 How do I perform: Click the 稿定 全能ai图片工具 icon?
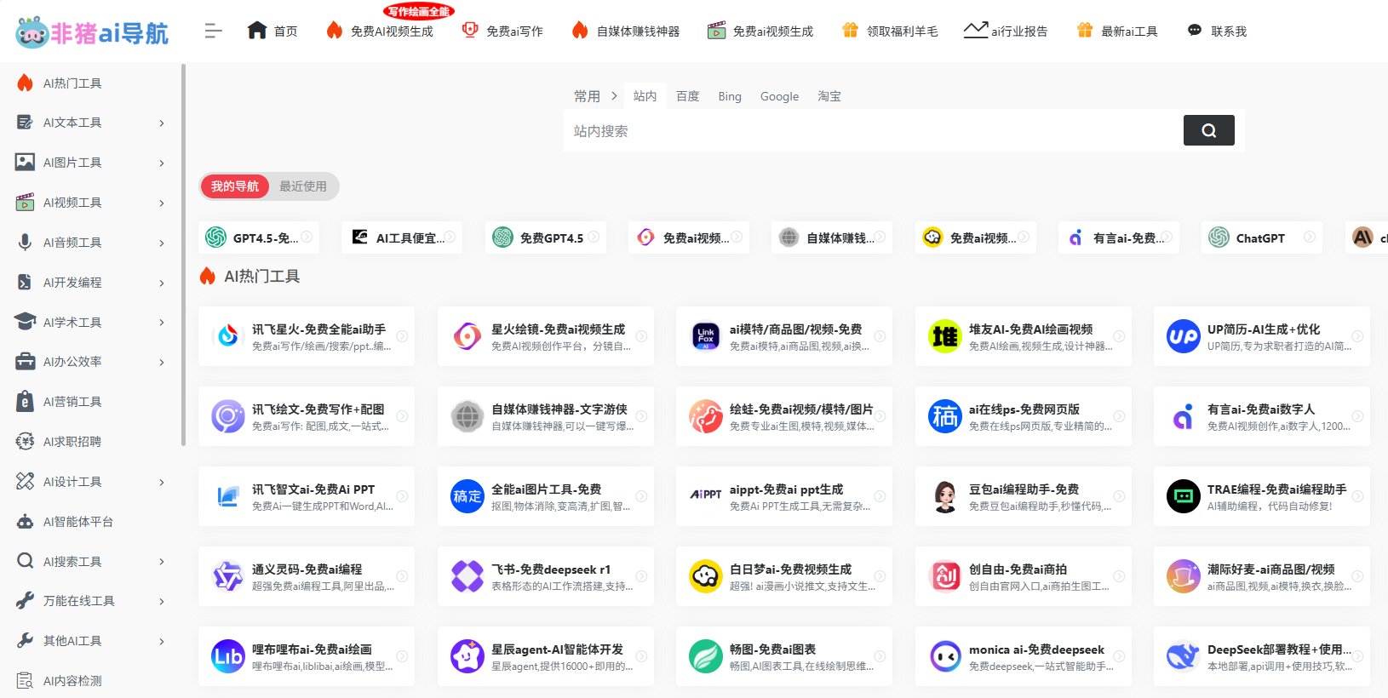point(467,496)
